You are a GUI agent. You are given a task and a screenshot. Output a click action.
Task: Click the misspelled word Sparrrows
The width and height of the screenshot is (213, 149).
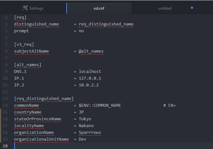pos(90,133)
